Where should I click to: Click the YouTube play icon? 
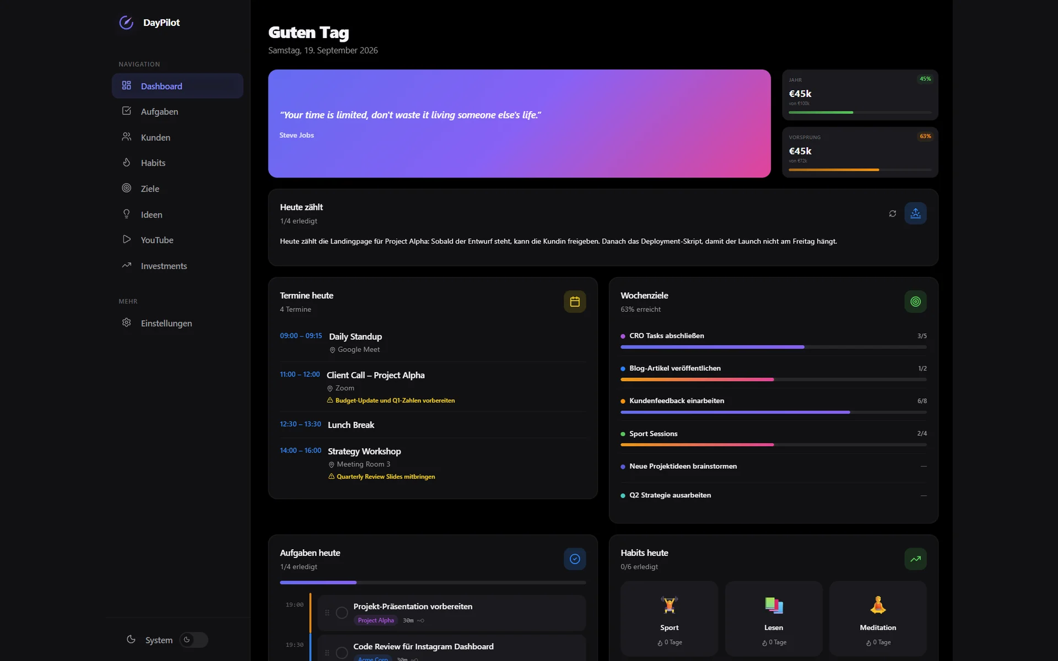pos(127,239)
